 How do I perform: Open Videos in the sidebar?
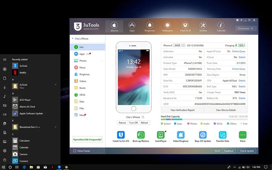(87, 81)
